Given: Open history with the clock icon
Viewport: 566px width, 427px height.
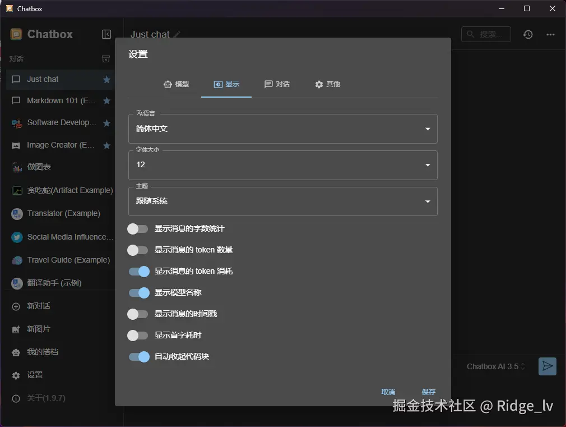Looking at the screenshot, I should pyautogui.click(x=528, y=34).
